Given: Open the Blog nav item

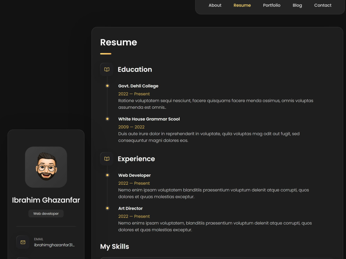Looking at the screenshot, I should coord(297,5).
